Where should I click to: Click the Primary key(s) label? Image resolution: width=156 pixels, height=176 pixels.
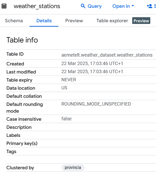point(22,144)
